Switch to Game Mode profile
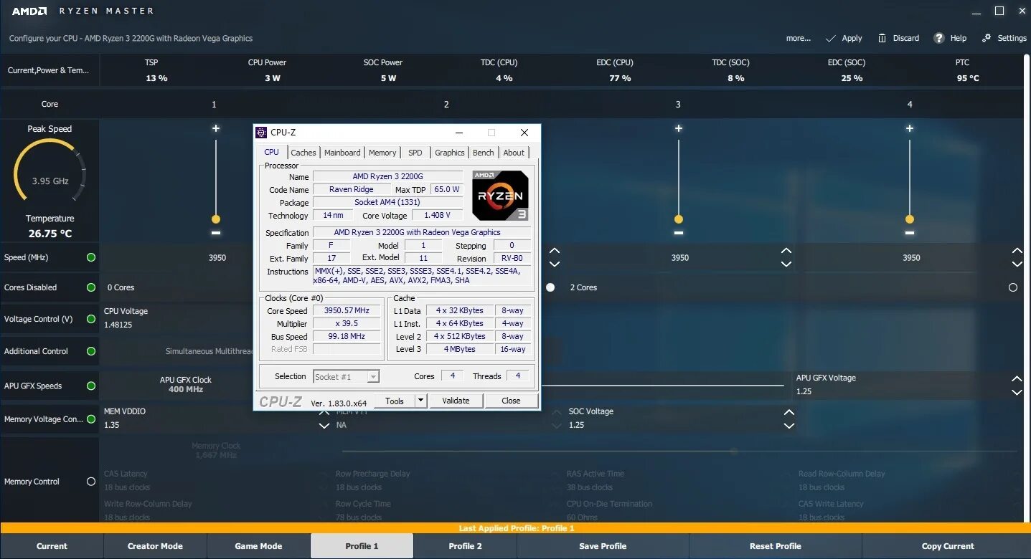Viewport: 1031px width, 559px height. click(258, 546)
